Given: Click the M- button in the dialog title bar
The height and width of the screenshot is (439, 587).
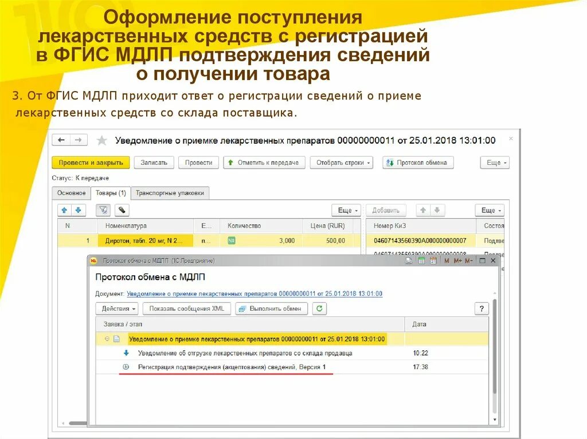Looking at the screenshot, I should tap(468, 261).
